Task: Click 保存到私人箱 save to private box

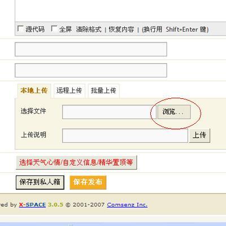Action: (40, 182)
